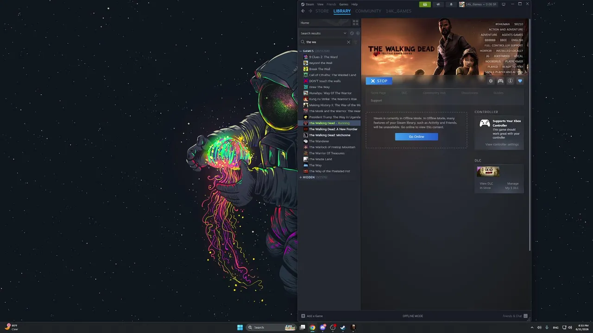
Task: Open View DLC In Store link
Action: [486, 185]
